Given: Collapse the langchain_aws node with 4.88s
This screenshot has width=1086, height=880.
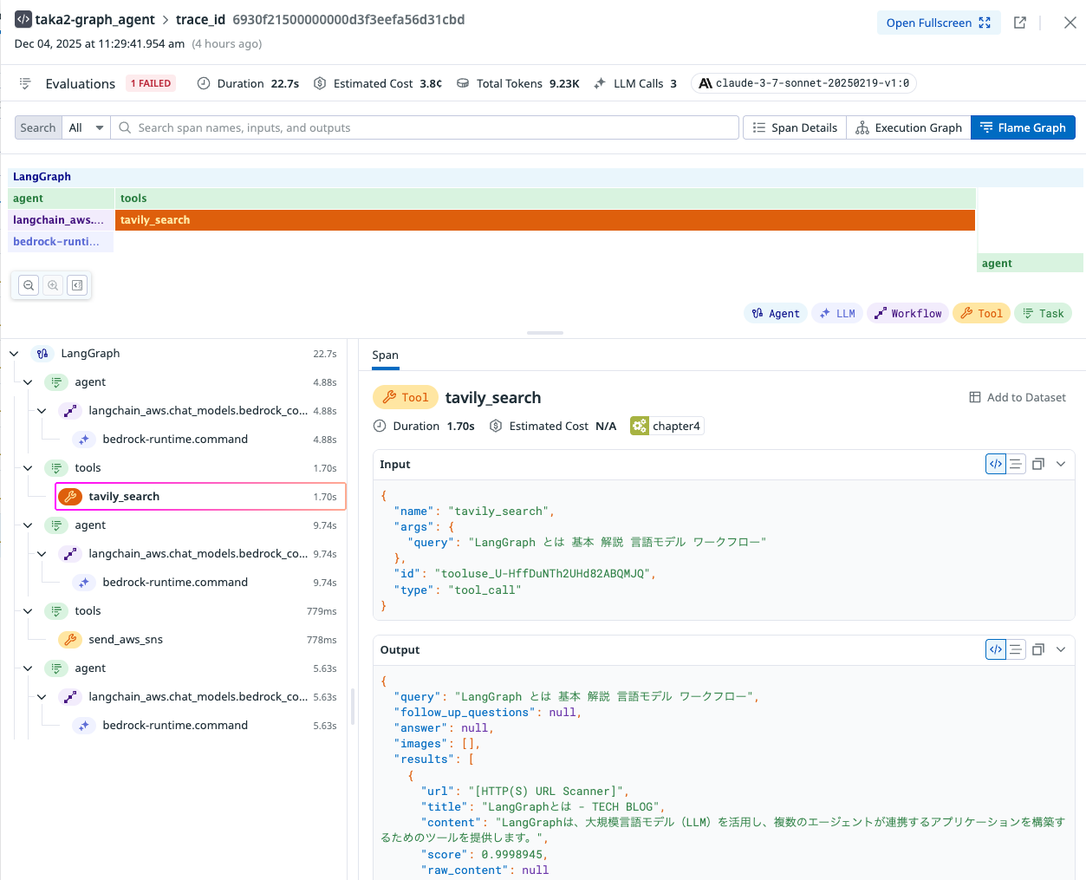Looking at the screenshot, I should click(42, 411).
